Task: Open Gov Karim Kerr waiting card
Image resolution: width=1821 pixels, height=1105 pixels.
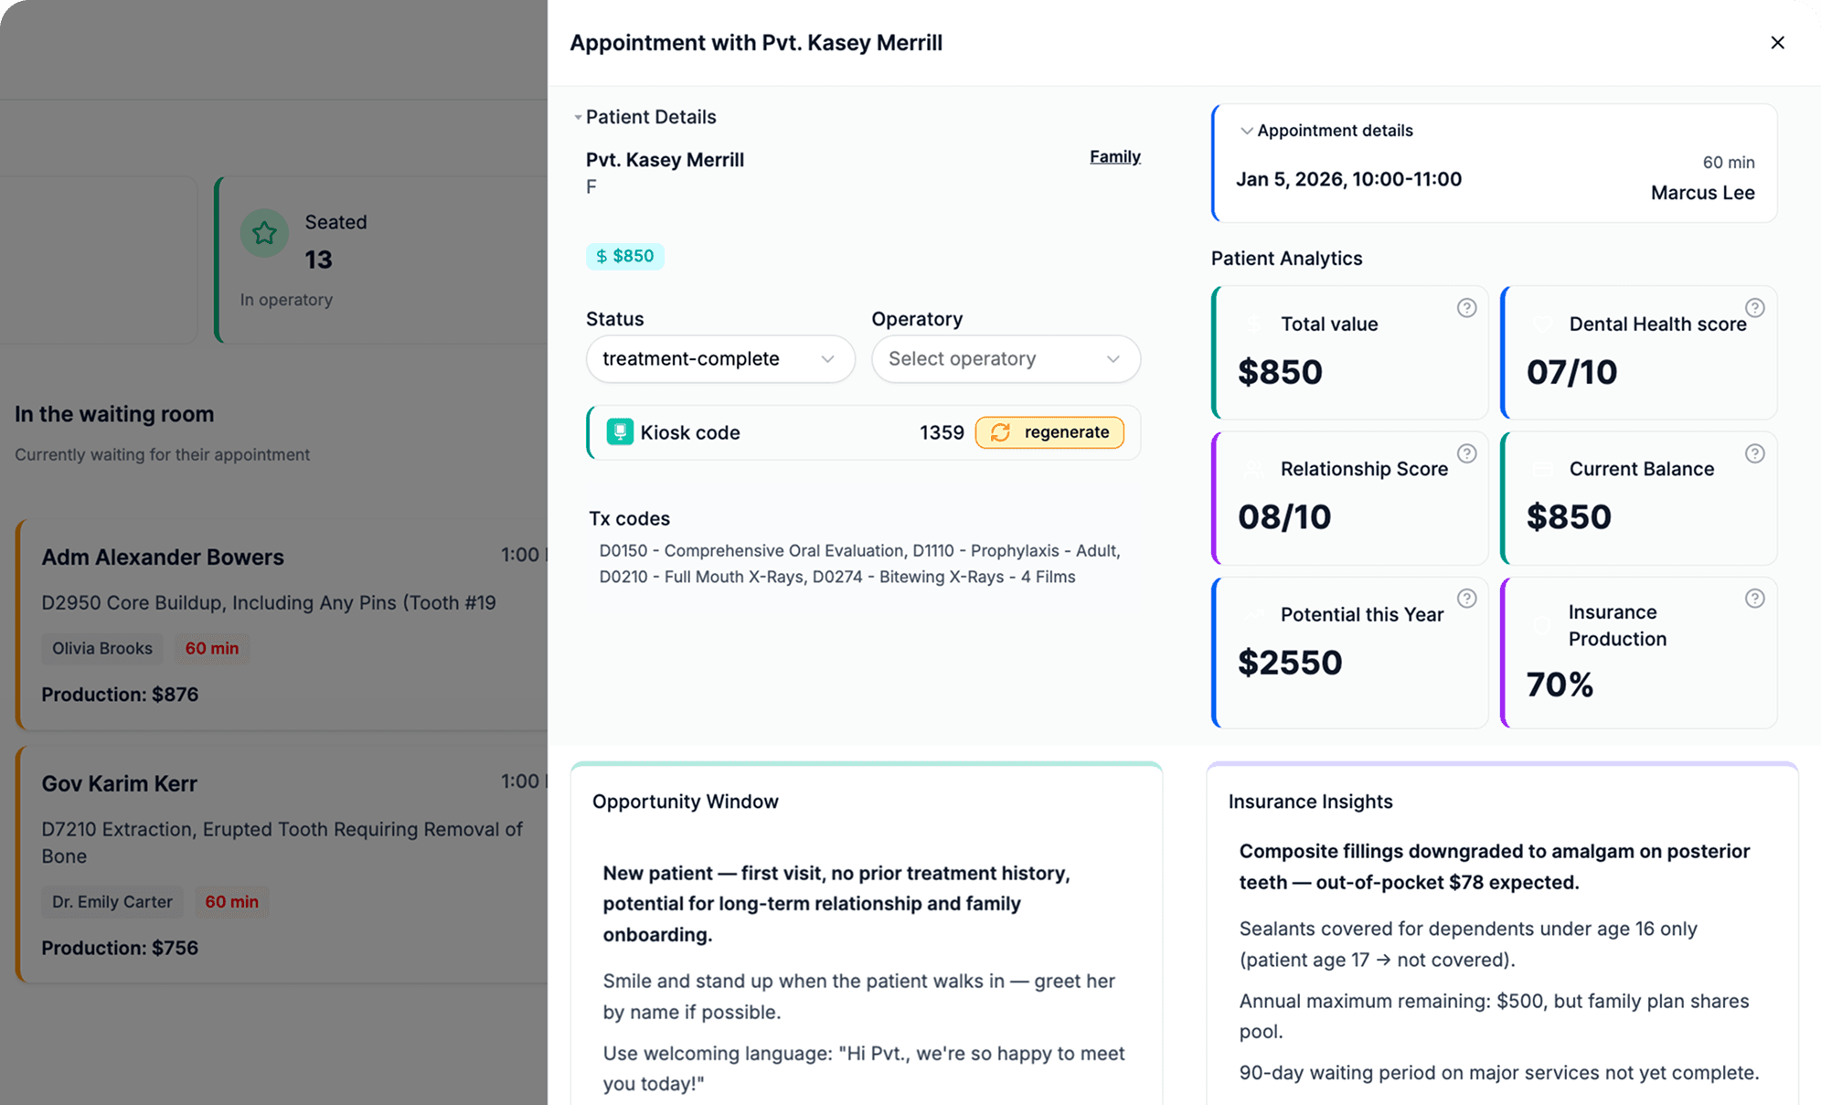Action: pos(119,783)
